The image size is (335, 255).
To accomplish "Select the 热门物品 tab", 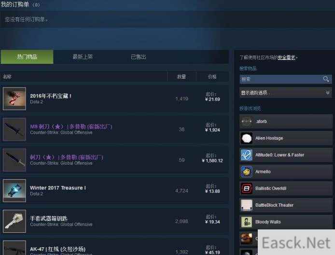I will 27,57.
